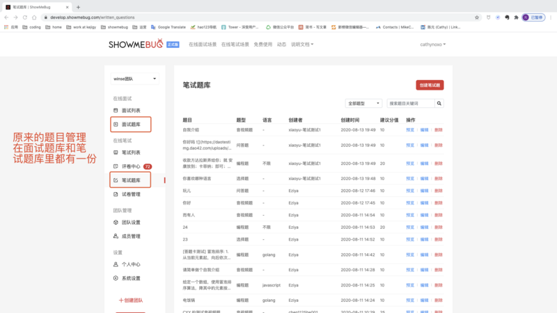Click the 创建团队 link
Image resolution: width=557 pixels, height=313 pixels.
point(131,300)
